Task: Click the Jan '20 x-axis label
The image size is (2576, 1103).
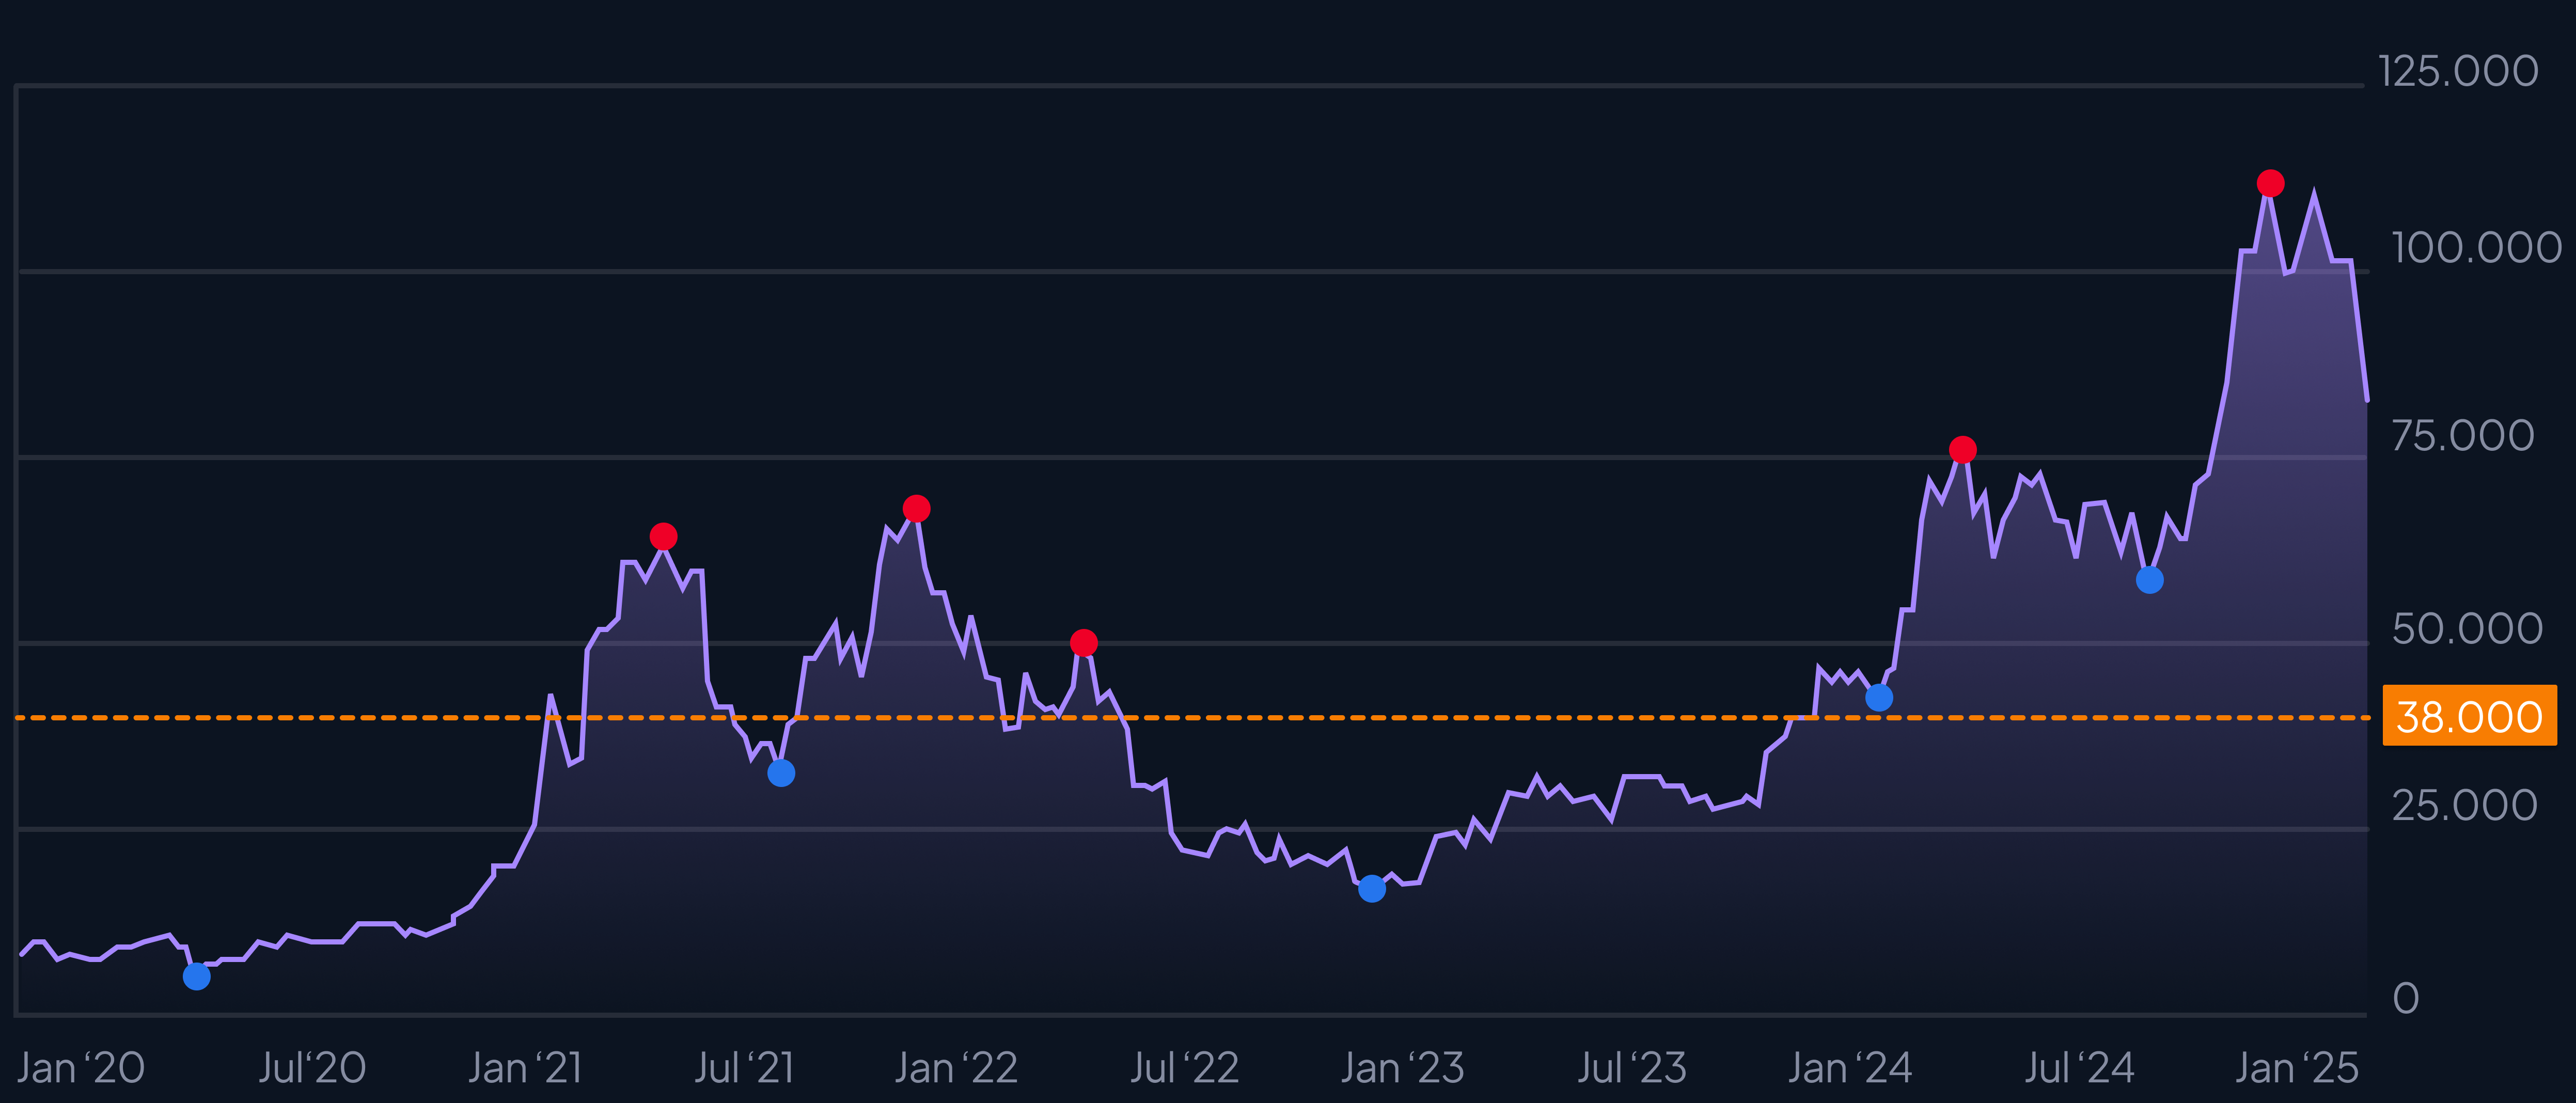Action: 81,1068
